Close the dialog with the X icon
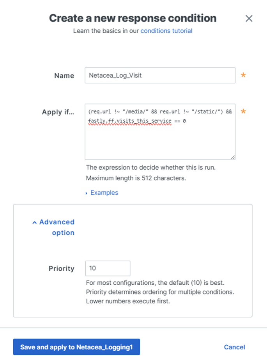Viewport: 267px width, 360px height. click(249, 18)
